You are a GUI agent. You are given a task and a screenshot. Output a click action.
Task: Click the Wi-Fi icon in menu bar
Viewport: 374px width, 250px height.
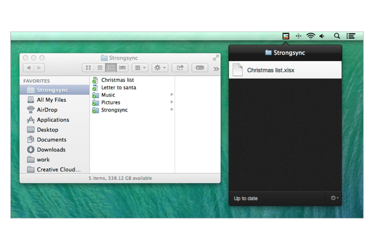(x=311, y=36)
